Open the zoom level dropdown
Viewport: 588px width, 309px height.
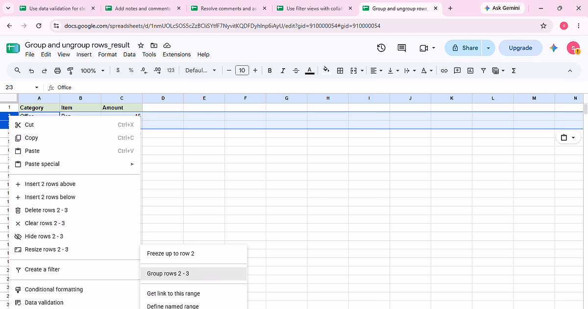pos(93,71)
